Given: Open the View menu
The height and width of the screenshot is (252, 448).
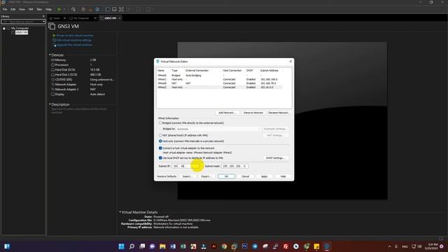Looking at the screenshot, I should pos(22,9).
